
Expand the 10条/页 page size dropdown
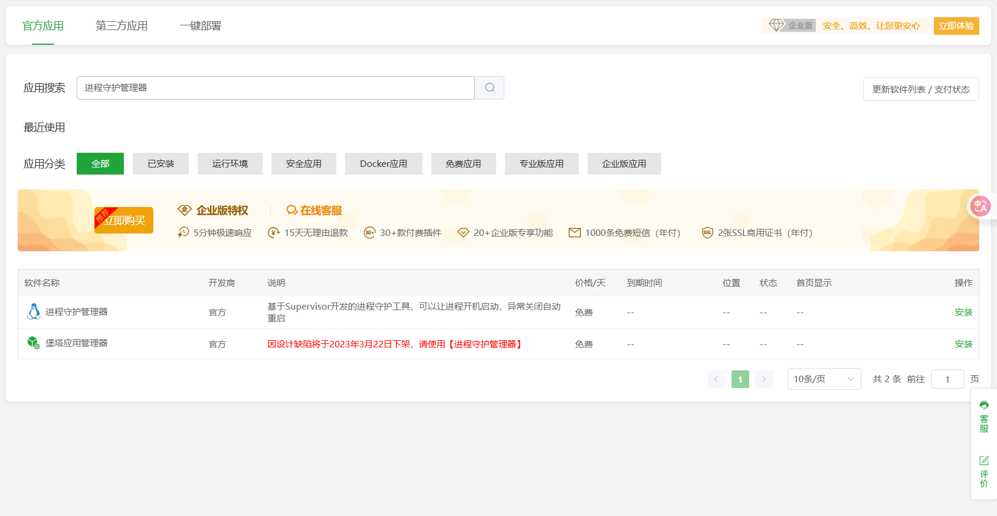pos(824,379)
